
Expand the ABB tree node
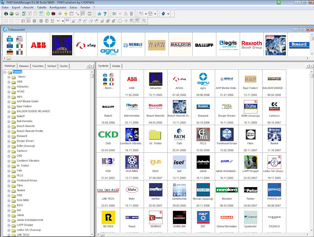[9, 82]
